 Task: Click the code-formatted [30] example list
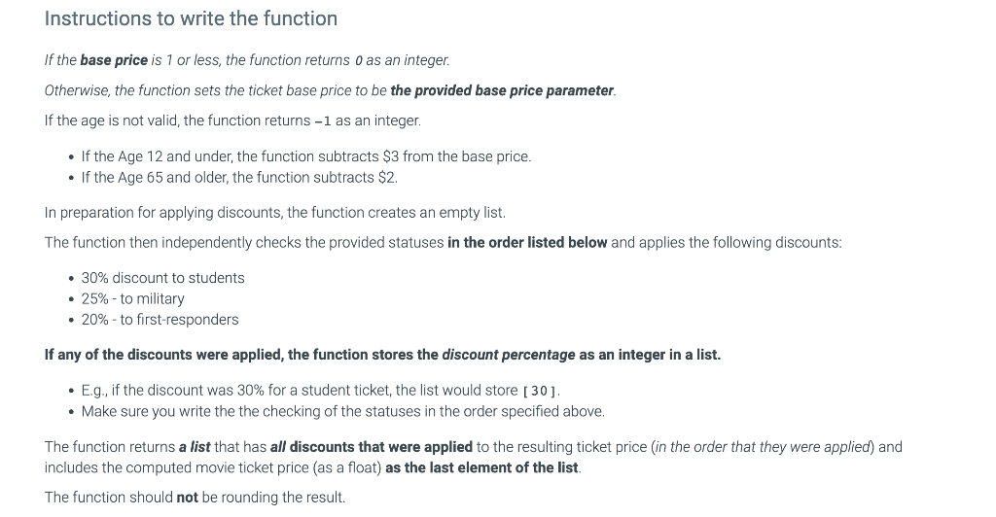pyautogui.click(x=542, y=391)
